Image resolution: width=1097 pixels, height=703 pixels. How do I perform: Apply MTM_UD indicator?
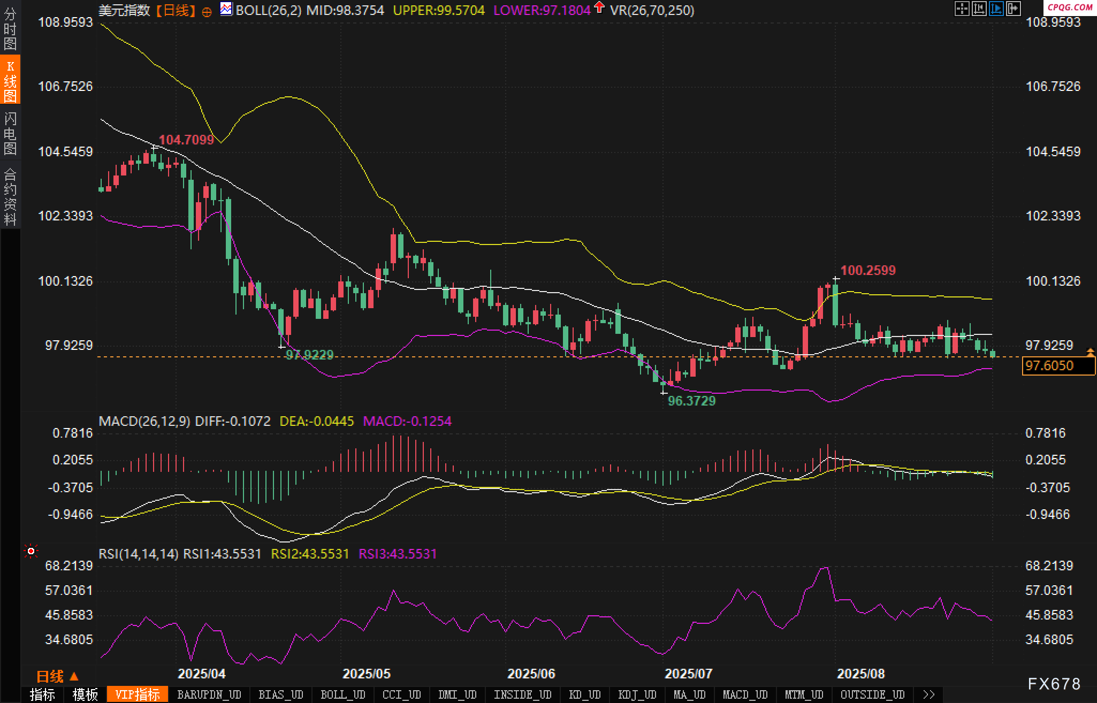[x=804, y=694]
